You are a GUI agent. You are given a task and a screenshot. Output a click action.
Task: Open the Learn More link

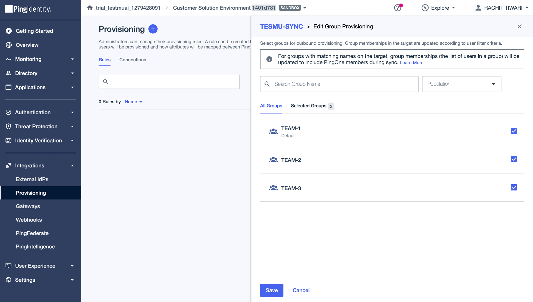tap(411, 63)
